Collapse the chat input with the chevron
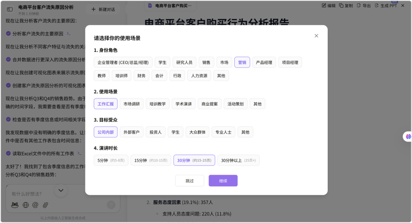Screen dimensions: 412x223 tap(61, 190)
